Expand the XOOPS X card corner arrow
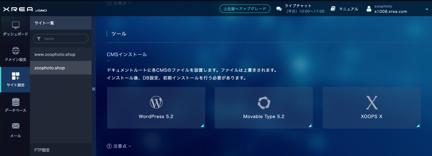Screen dimensions: 432x156 (x=418, y=126)
